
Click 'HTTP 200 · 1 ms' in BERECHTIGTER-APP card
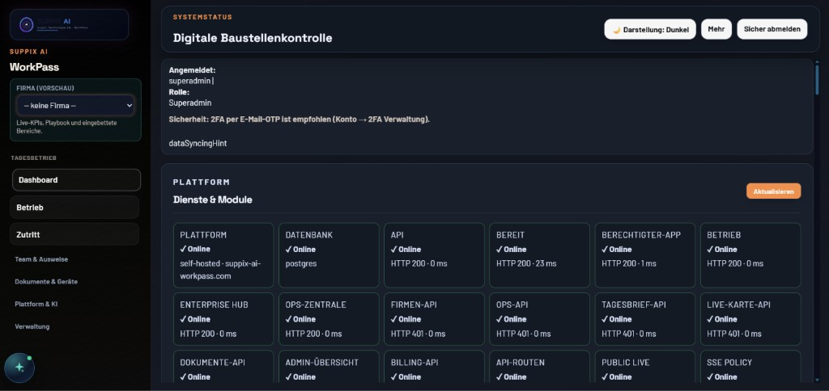628,263
